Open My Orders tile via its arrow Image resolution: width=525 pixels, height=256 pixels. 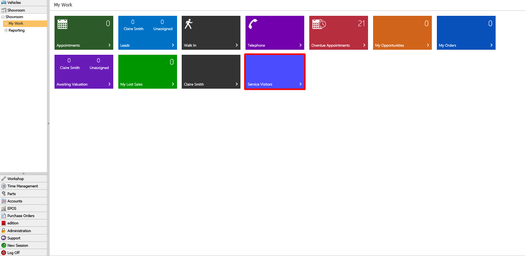coord(491,45)
